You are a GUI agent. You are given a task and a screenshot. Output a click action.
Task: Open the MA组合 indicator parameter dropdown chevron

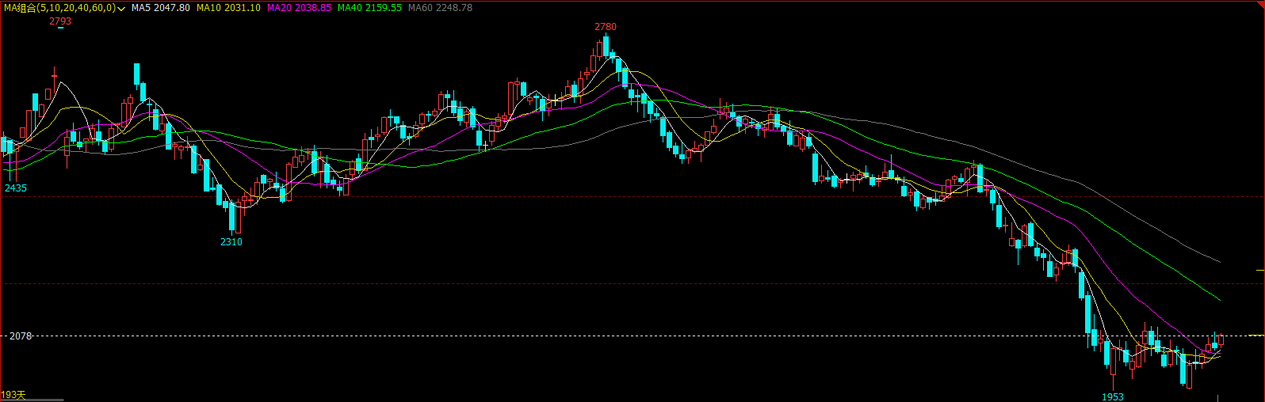pyautogui.click(x=121, y=8)
